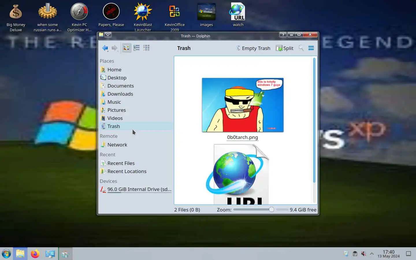416x260 pixels.
Task: Open Documents in Places panel
Action: point(136,86)
